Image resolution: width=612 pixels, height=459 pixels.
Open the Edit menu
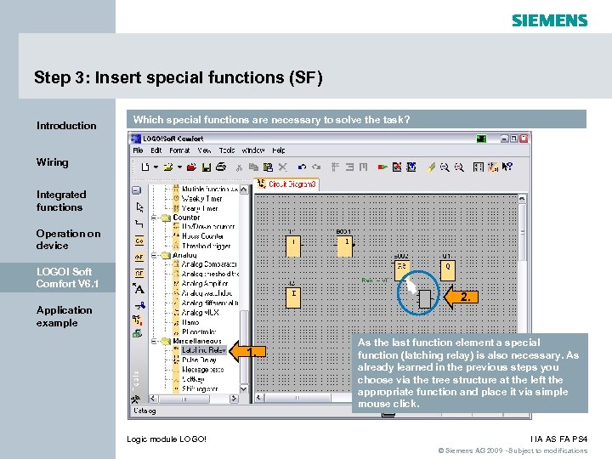tap(156, 150)
